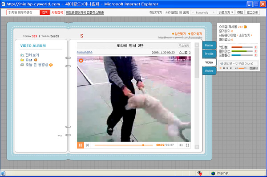Open video in fullscreen mode
This screenshot has height=177, width=267.
tap(187, 145)
